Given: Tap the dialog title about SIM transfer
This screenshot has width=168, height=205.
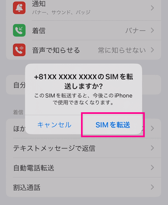Looking at the screenshot, I should (83, 81).
